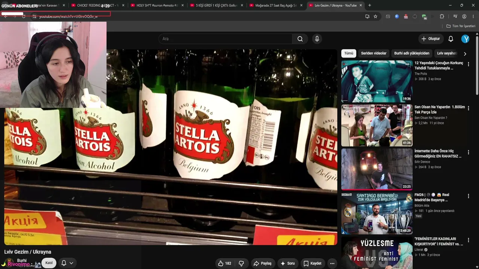The width and height of the screenshot is (479, 269).
Task: Open Chrome profile icon in toolbar
Action: (464, 16)
